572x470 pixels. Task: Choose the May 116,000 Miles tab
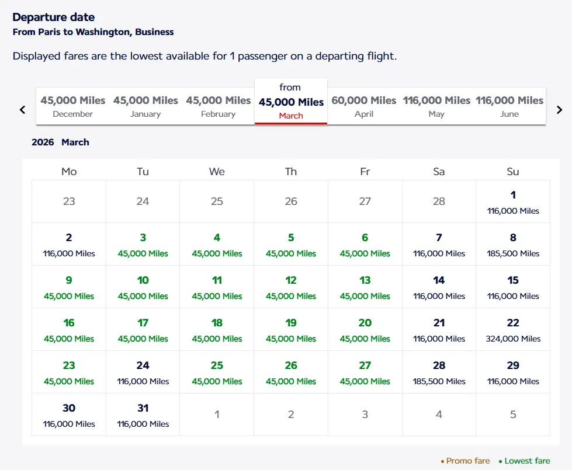pos(436,106)
